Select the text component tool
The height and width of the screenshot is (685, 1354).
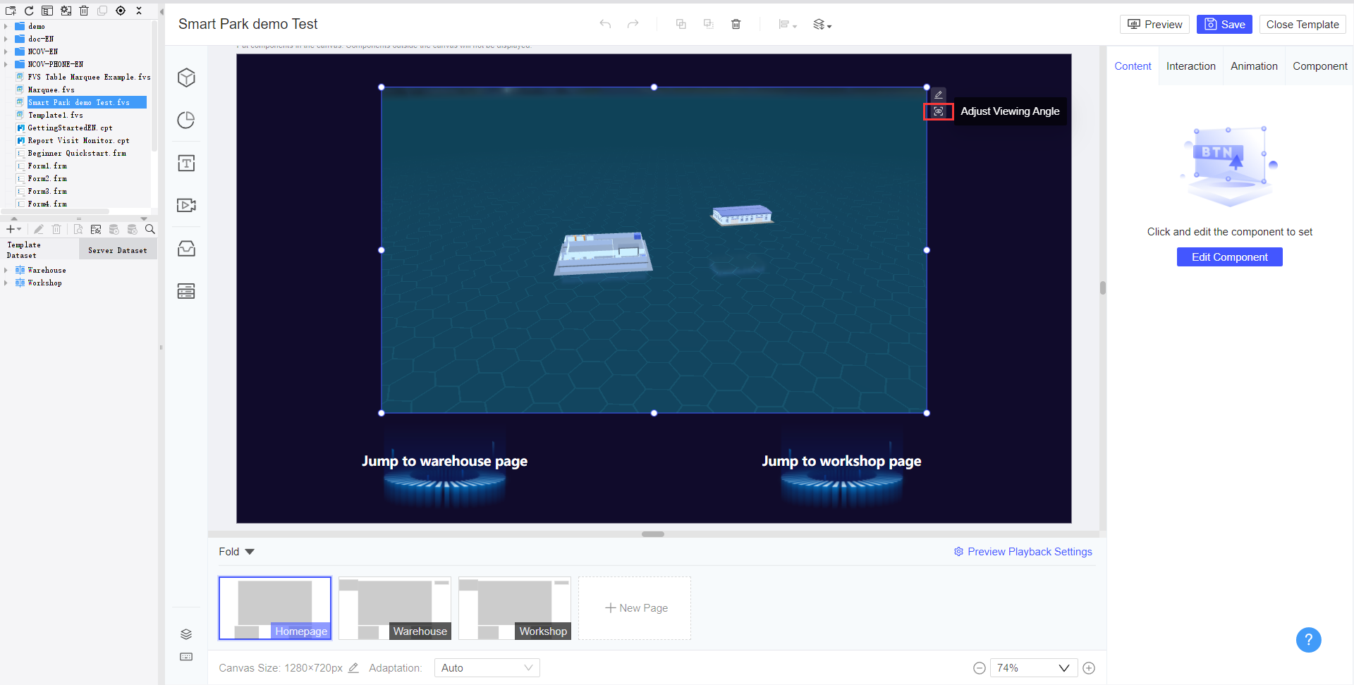(x=186, y=163)
